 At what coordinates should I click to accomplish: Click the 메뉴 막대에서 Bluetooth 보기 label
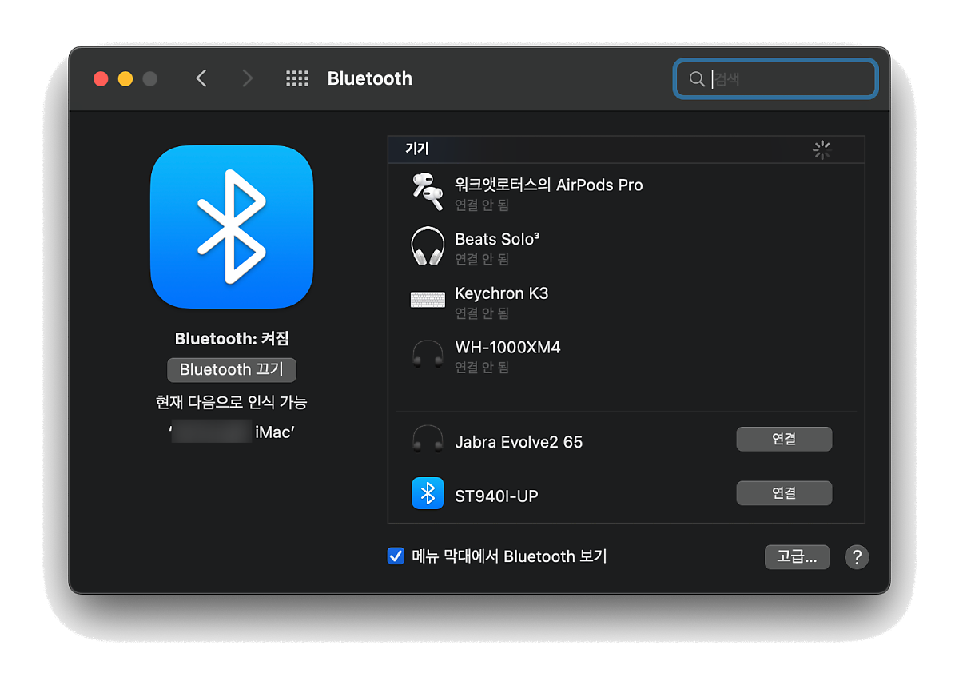(510, 556)
